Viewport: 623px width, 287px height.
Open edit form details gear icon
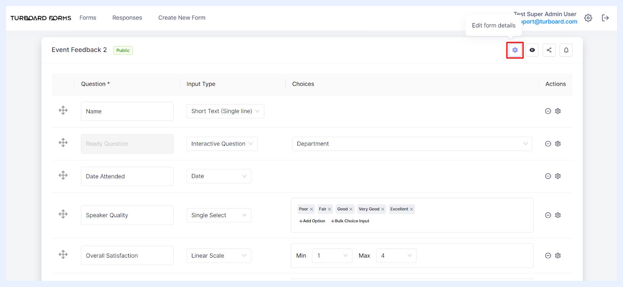click(515, 50)
